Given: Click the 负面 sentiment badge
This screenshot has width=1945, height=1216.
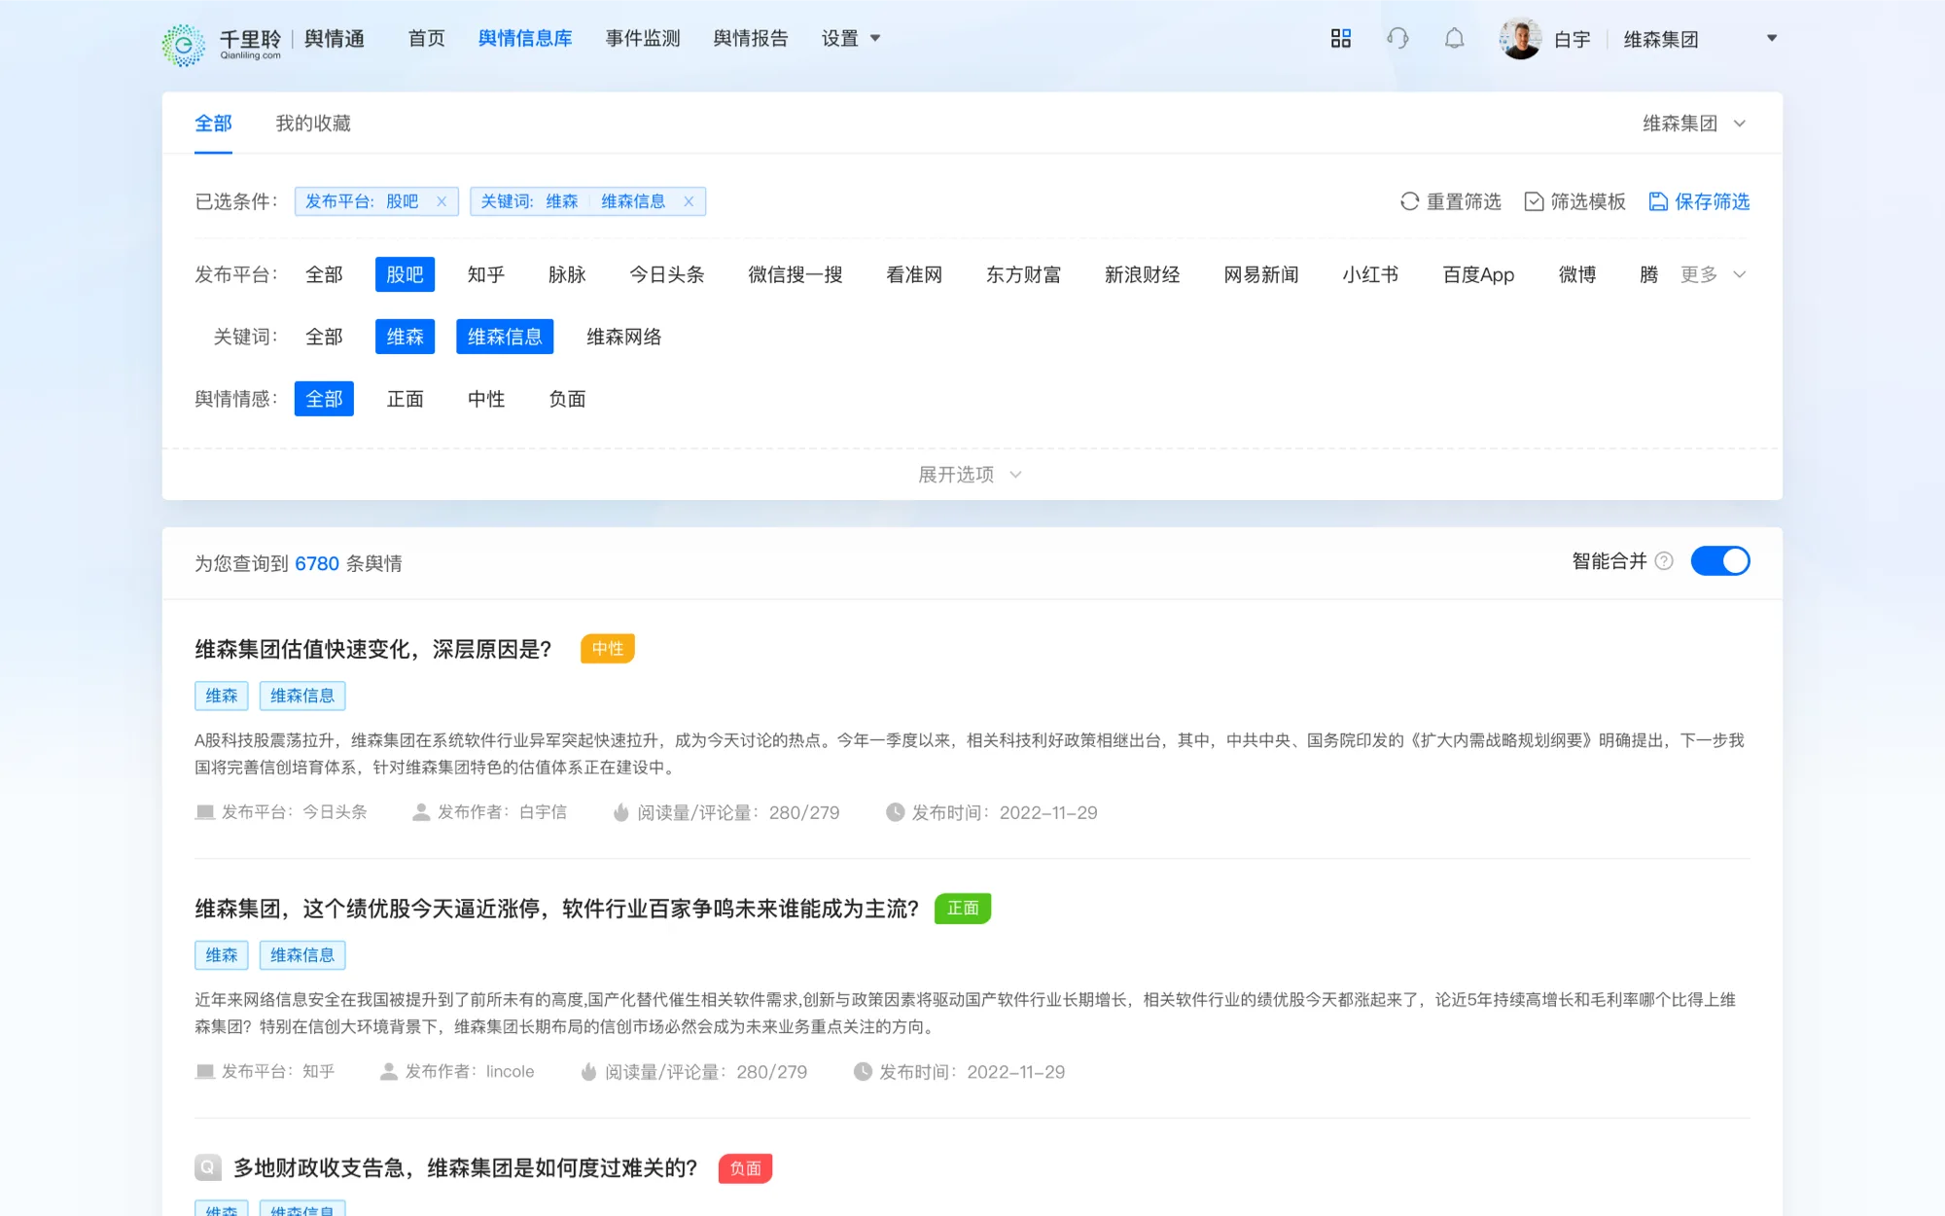Looking at the screenshot, I should [745, 1168].
